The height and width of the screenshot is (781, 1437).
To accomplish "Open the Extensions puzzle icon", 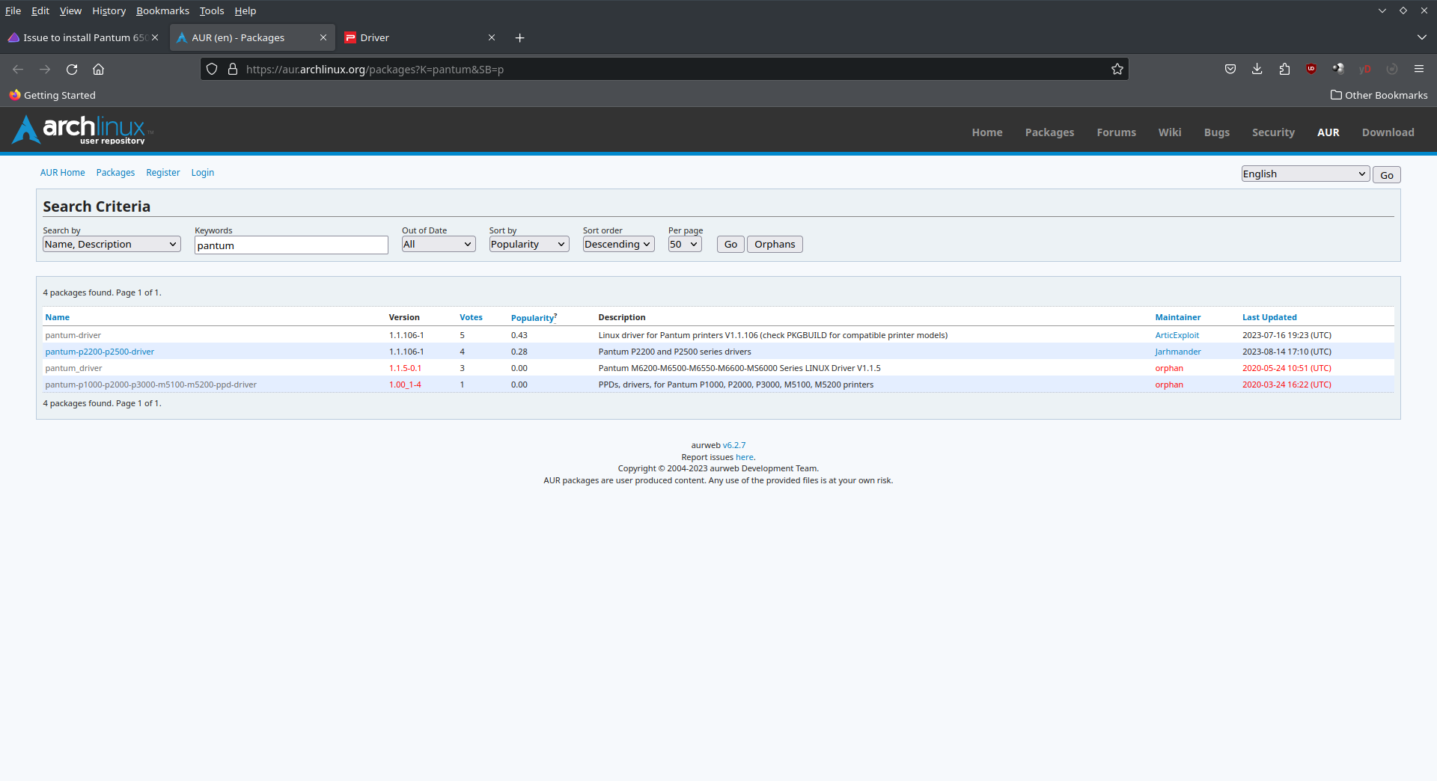I will click(1284, 69).
